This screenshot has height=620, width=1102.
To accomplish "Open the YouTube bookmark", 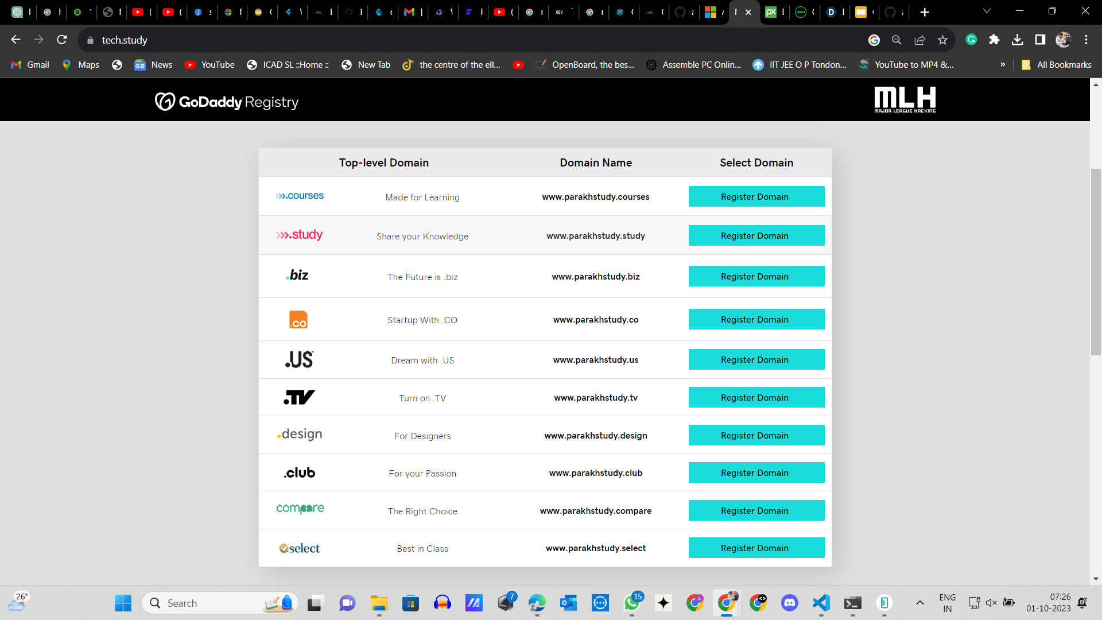I will [x=210, y=65].
